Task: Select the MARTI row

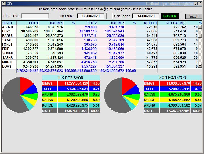Action: [100, 62]
